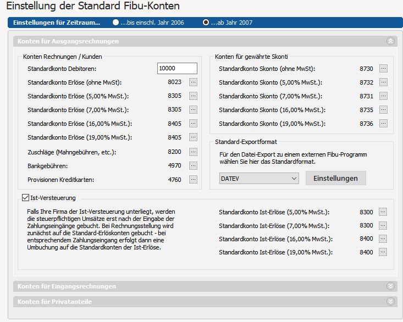This screenshot has width=403, height=322.
Task: Open account picker for Ist-Erlöse (16,00% MwSt.)
Action: tap(383, 238)
